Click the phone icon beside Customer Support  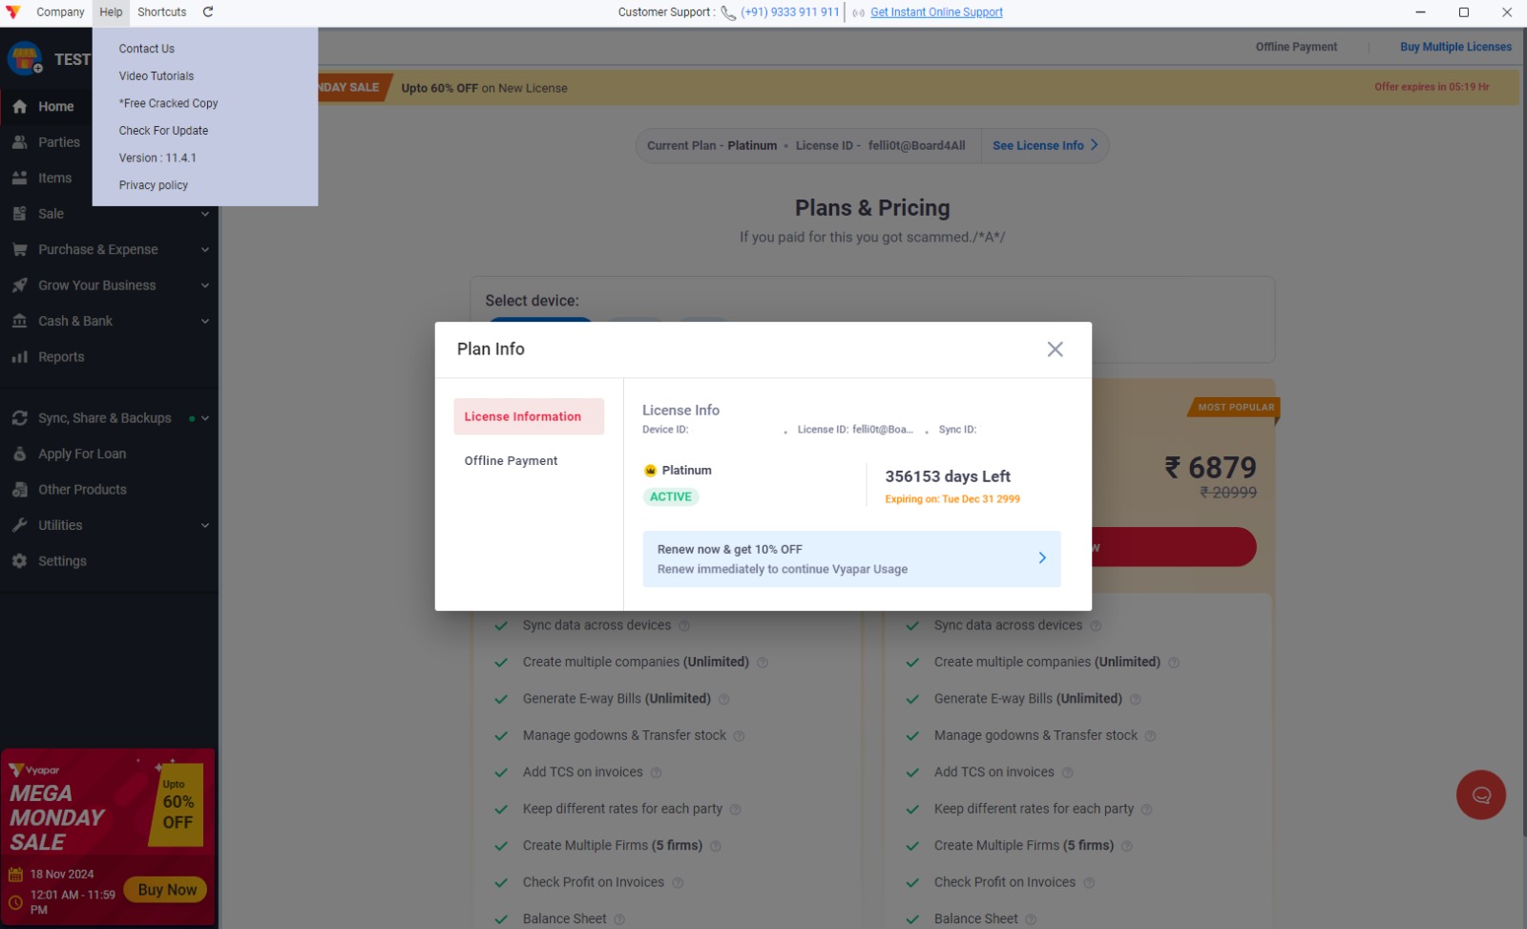coord(728,12)
